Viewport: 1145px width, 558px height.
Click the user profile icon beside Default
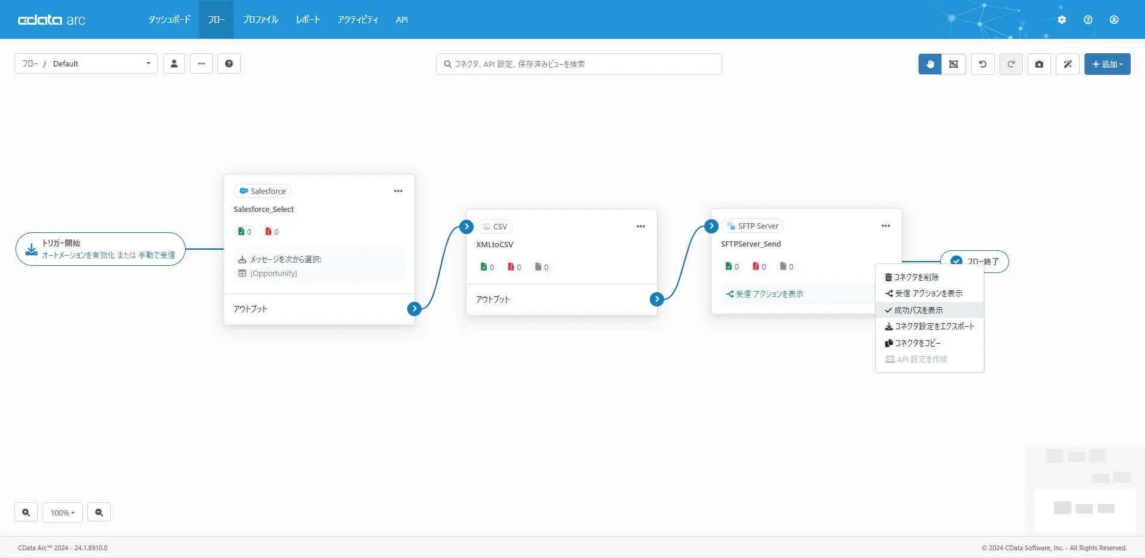point(174,63)
